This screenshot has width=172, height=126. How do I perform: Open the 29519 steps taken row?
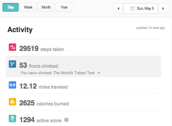[x=84, y=48]
